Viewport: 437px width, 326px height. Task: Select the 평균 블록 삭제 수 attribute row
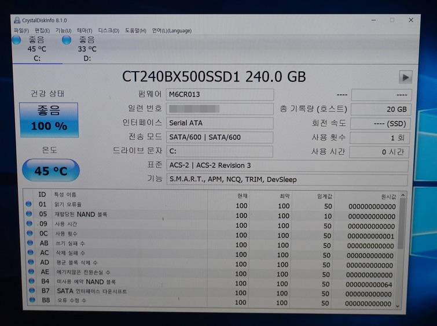coord(211,264)
